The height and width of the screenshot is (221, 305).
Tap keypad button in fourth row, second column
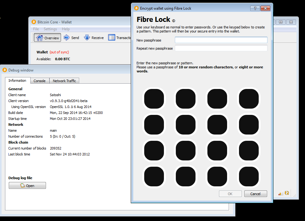[x=186, y=176]
